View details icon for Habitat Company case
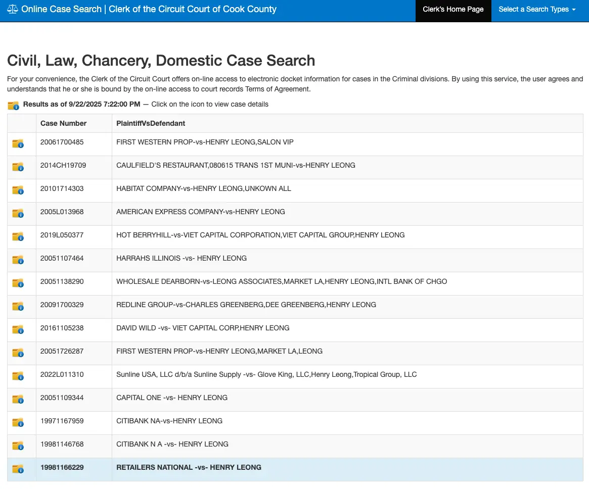This screenshot has height=489, width=589. pyautogui.click(x=18, y=190)
